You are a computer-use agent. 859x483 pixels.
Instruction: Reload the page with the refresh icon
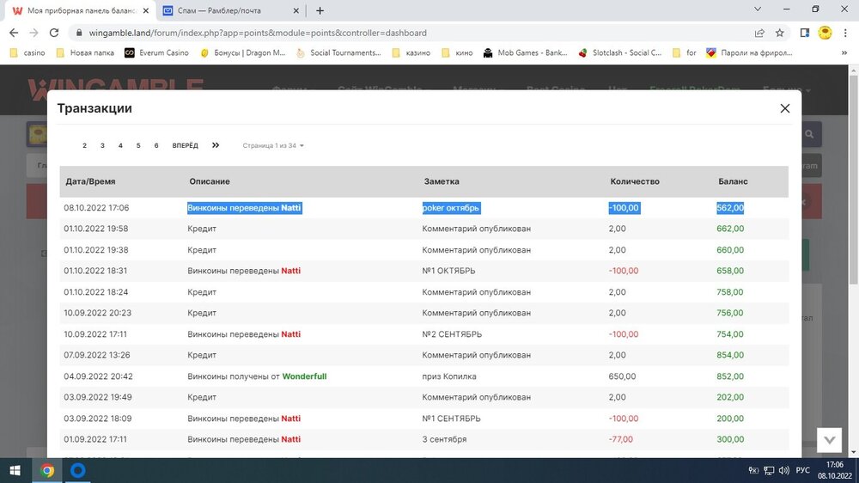pyautogui.click(x=54, y=33)
